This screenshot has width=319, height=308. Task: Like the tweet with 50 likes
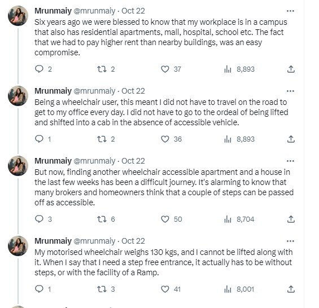click(171, 219)
